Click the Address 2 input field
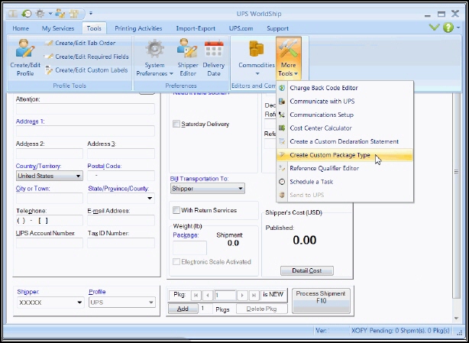 50,154
